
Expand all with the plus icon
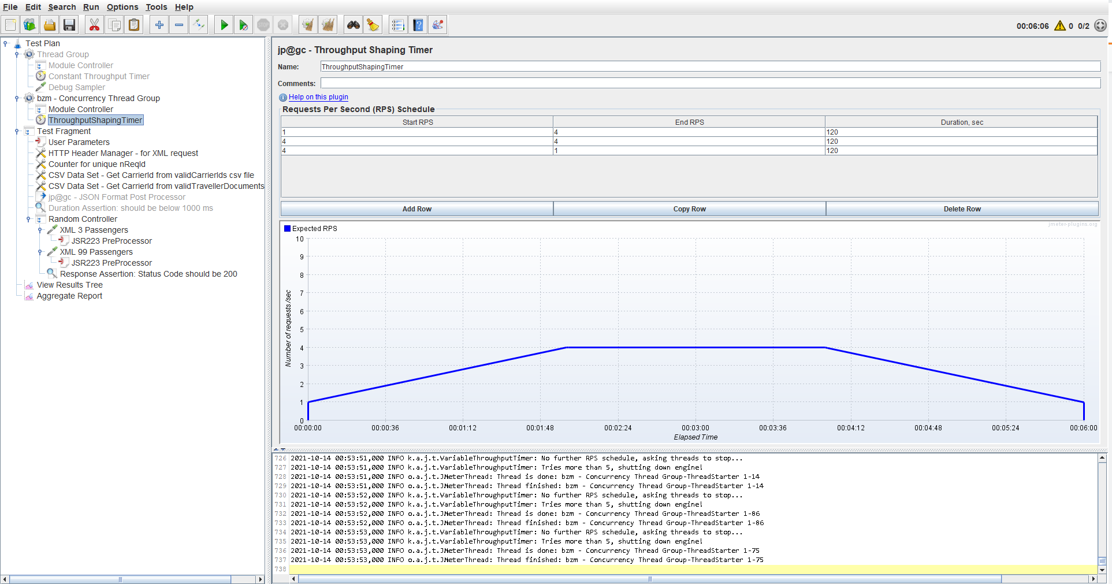click(x=159, y=25)
